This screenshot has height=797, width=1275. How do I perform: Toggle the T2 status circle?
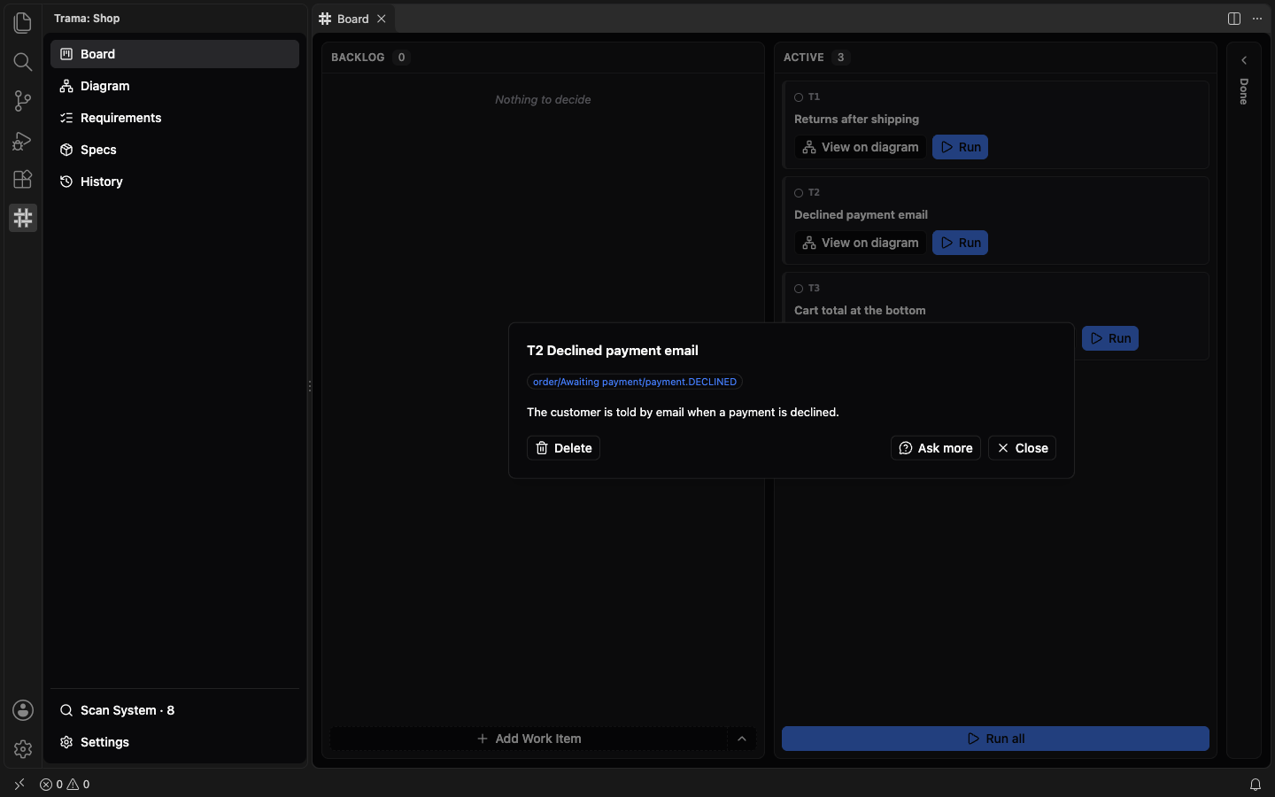[799, 193]
